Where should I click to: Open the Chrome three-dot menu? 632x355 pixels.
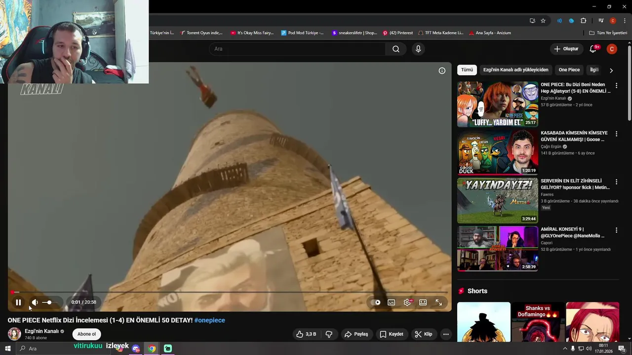pyautogui.click(x=624, y=21)
